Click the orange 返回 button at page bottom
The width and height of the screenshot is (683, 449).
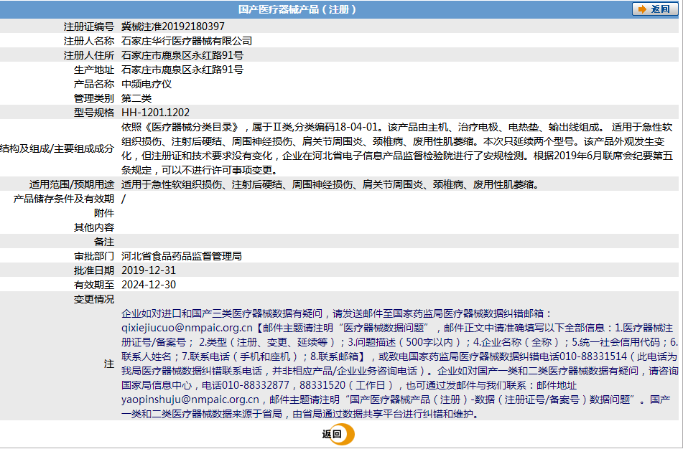coord(338,434)
